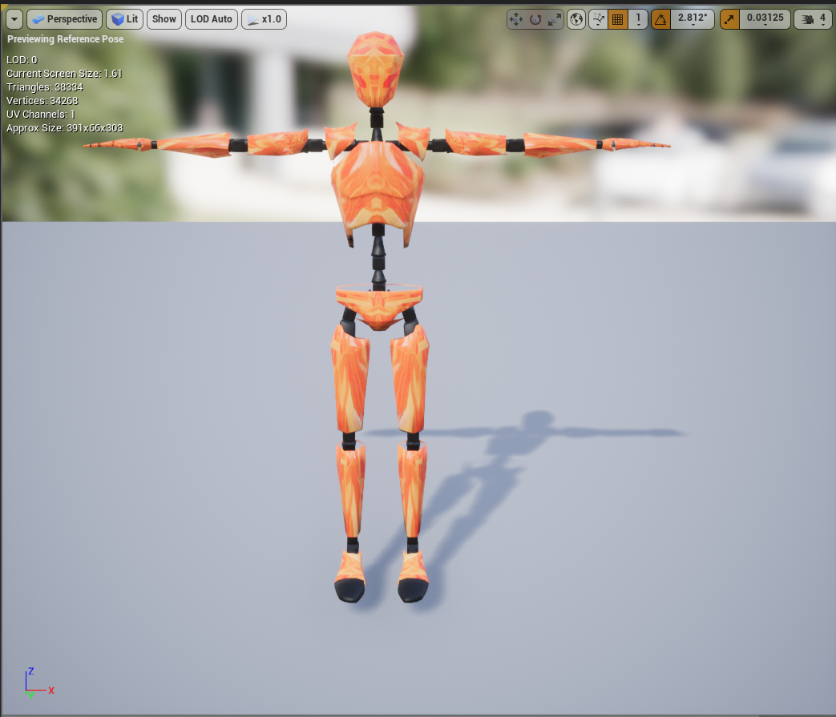Screen dimensions: 836x717
Task: Open the Show menu
Action: [x=164, y=20]
